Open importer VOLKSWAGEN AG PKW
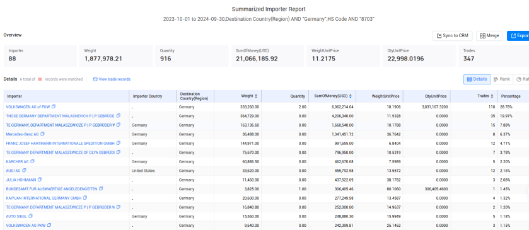Screen dimensions: 529x230 (26, 225)
